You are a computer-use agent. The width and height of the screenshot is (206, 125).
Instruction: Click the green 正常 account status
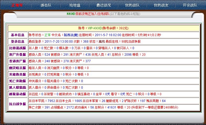click(48, 35)
